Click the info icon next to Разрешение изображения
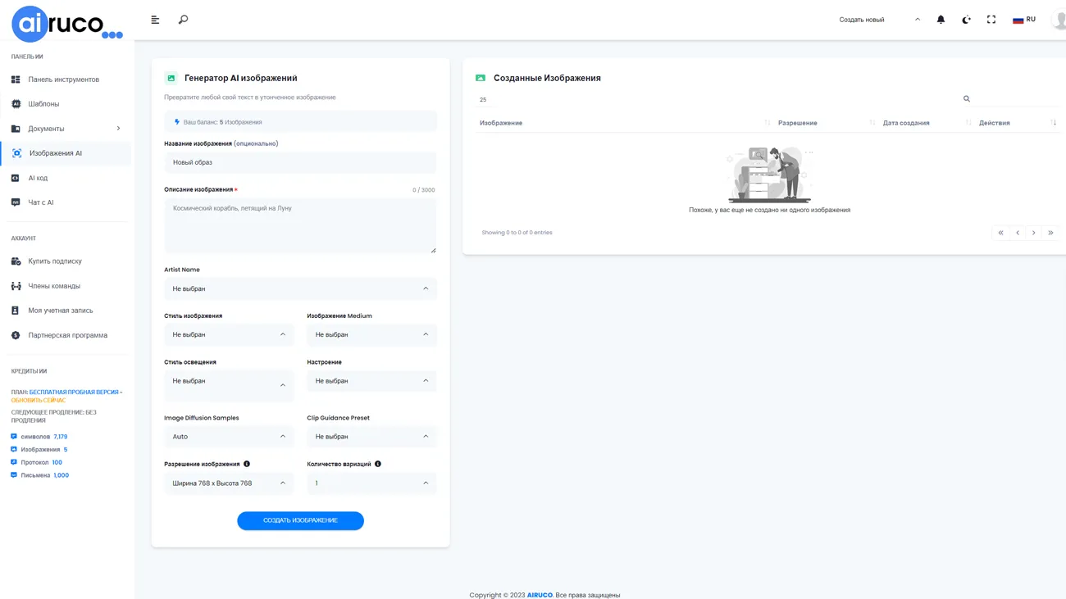 pos(247,464)
